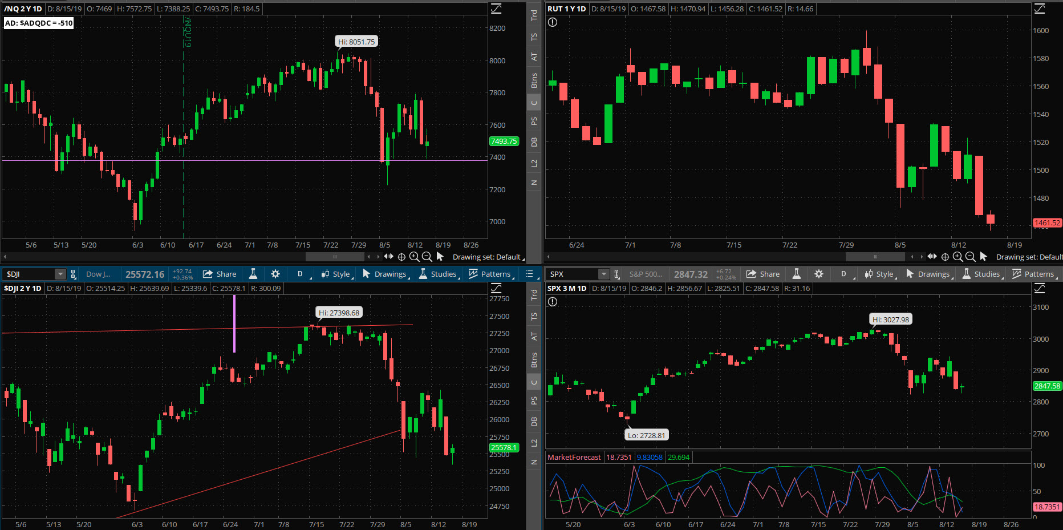Open the Patterns menu in $DJI toolbar
The height and width of the screenshot is (530, 1063).
click(491, 274)
